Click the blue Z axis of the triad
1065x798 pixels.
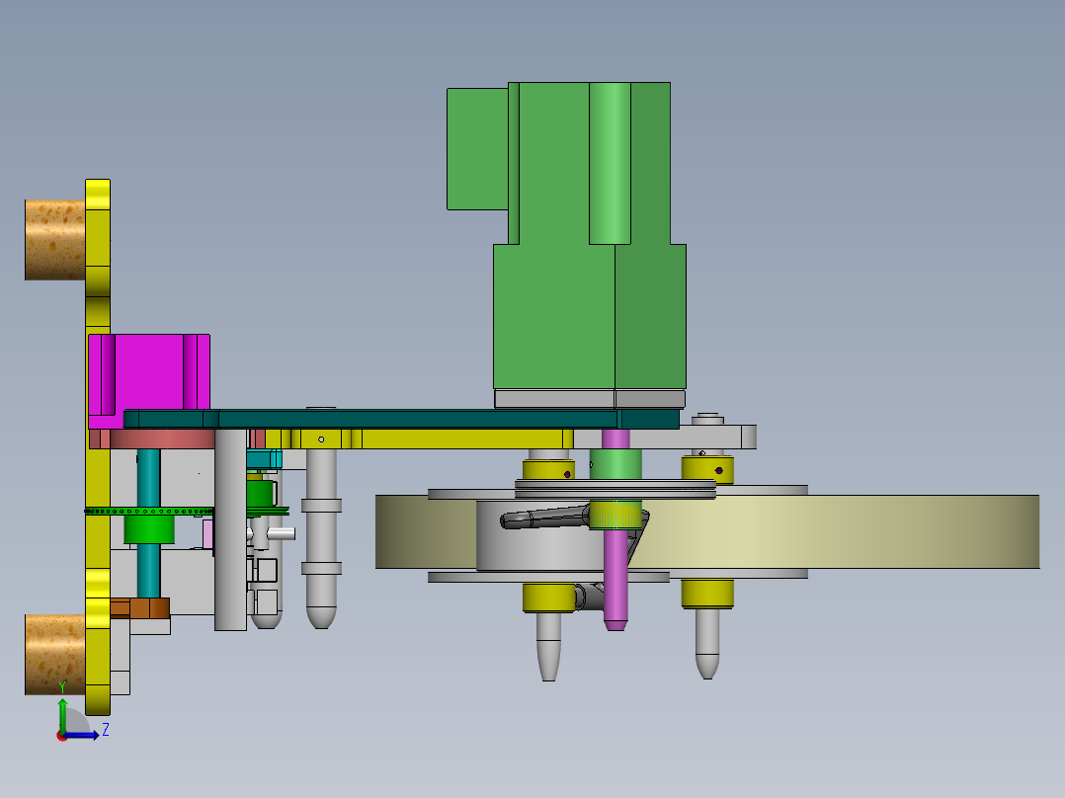coord(81,735)
